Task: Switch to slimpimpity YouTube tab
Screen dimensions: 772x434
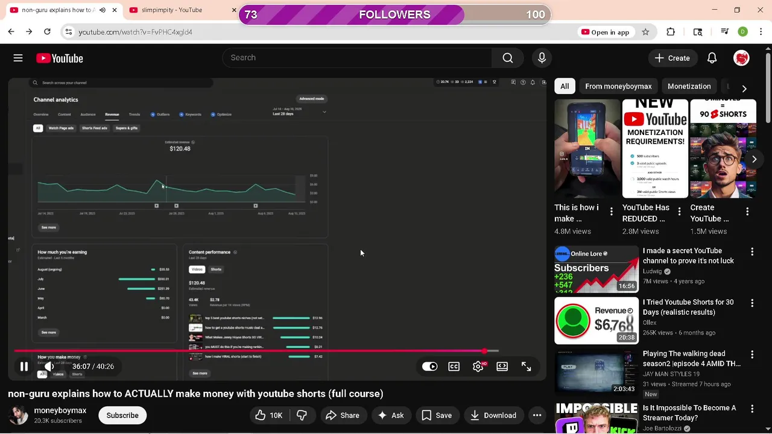Action: tap(172, 10)
